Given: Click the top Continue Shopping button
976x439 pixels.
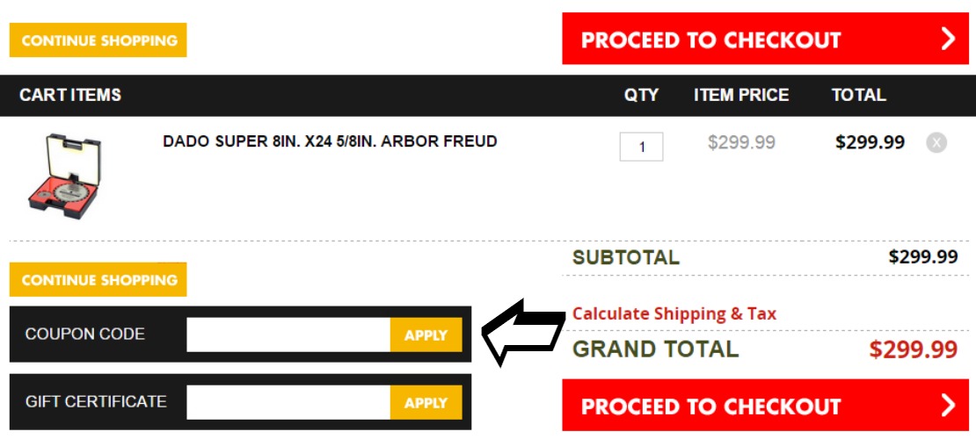Looking at the screenshot, I should coord(98,40).
